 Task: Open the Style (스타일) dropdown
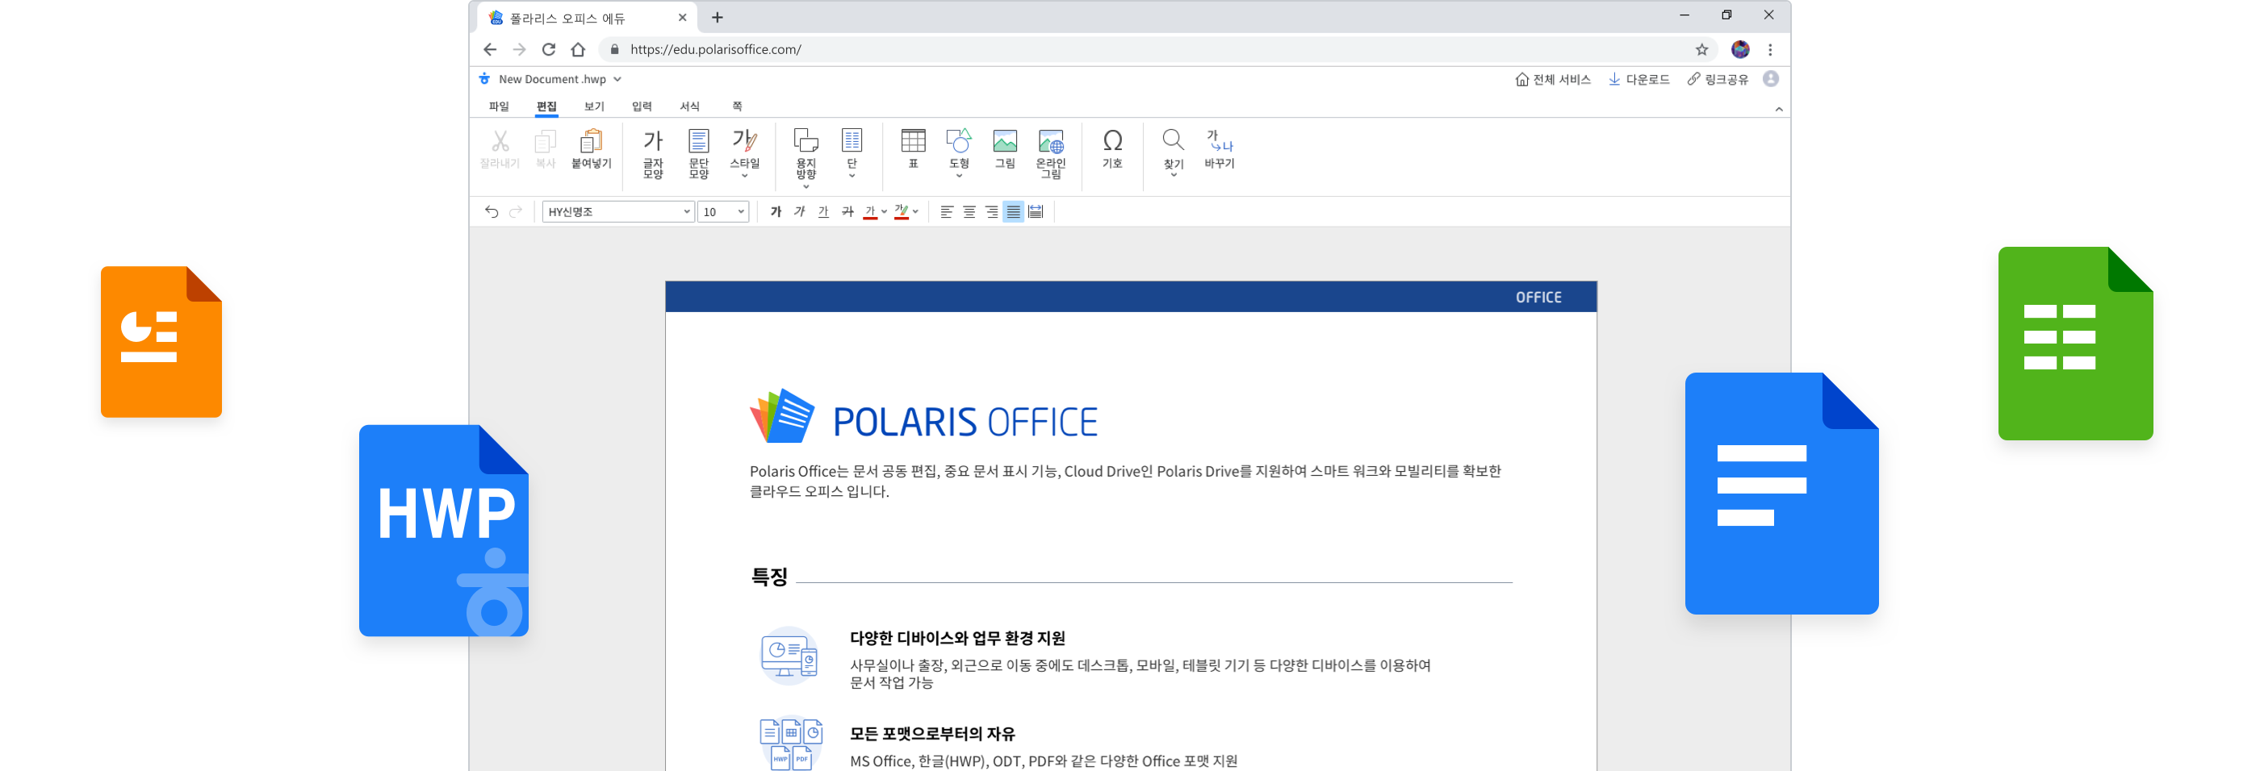(x=745, y=153)
